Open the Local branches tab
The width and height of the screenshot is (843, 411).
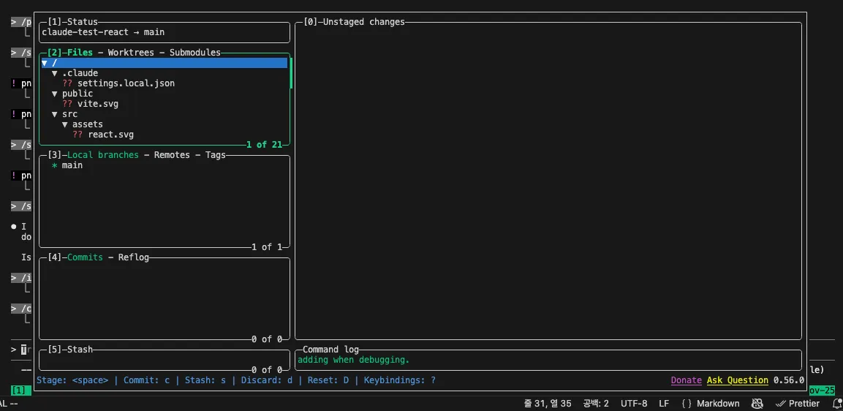[102, 155]
